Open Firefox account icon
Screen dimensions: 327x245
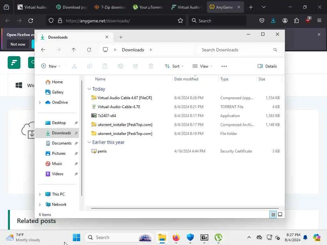click(285, 21)
